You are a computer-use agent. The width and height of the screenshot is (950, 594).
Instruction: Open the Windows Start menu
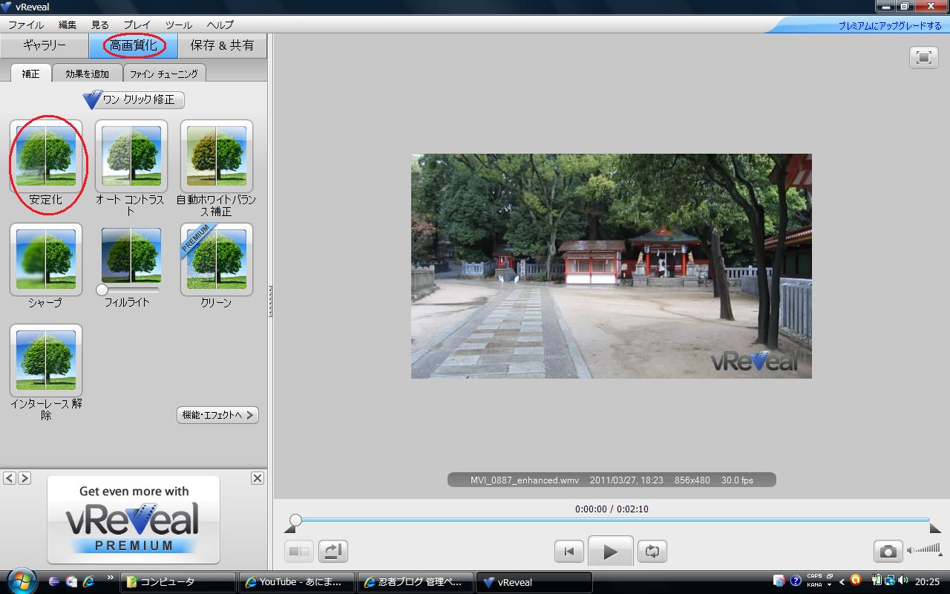click(x=20, y=581)
